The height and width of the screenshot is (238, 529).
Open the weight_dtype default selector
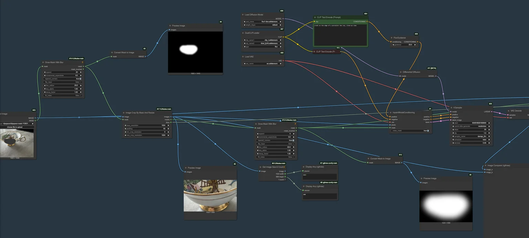pyautogui.click(x=263, y=25)
